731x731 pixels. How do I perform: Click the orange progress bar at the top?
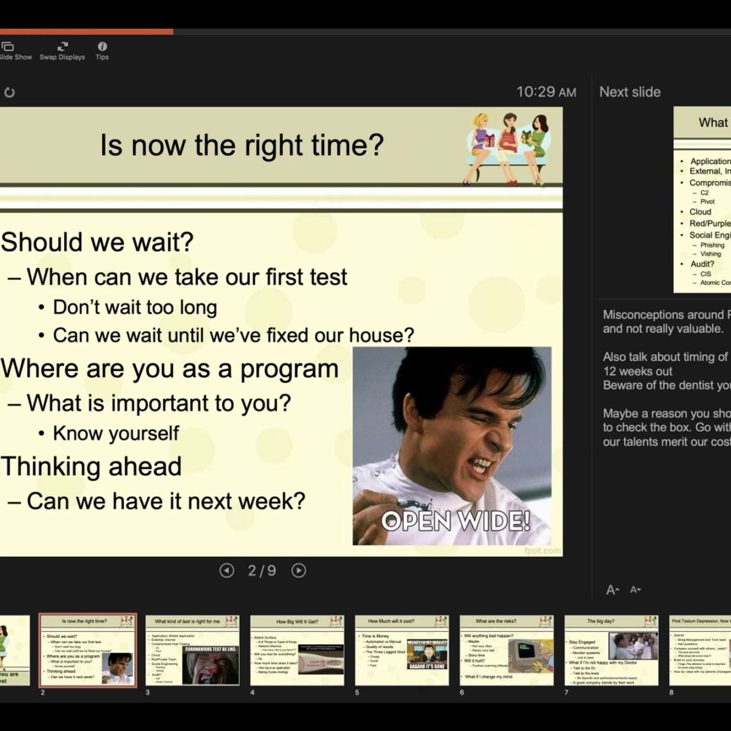86,31
